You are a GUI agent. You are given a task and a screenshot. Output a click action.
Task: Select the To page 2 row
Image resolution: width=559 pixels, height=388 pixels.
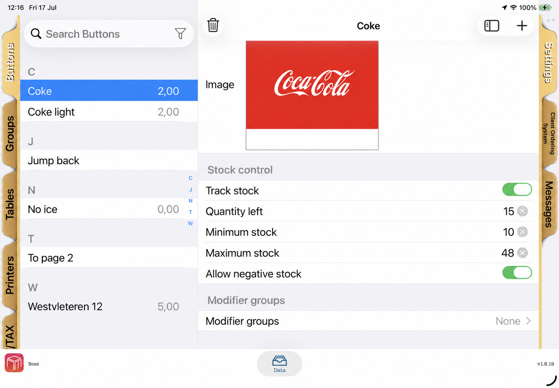[x=109, y=257]
